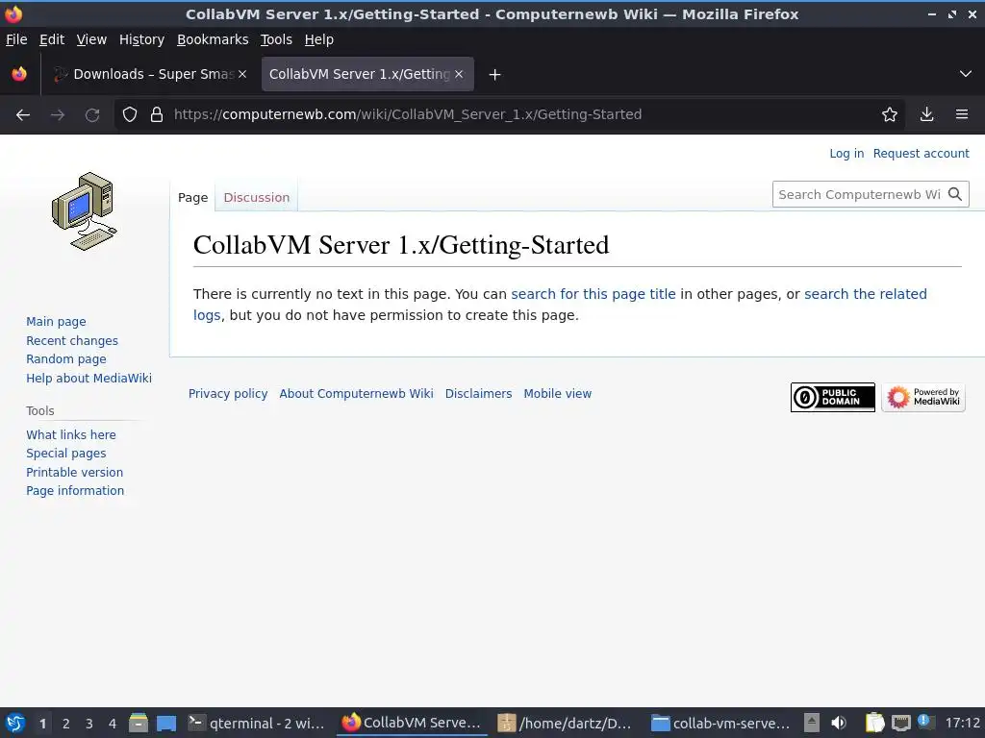This screenshot has height=738, width=985.
Task: Bookmark this page with the star
Action: coord(890,114)
